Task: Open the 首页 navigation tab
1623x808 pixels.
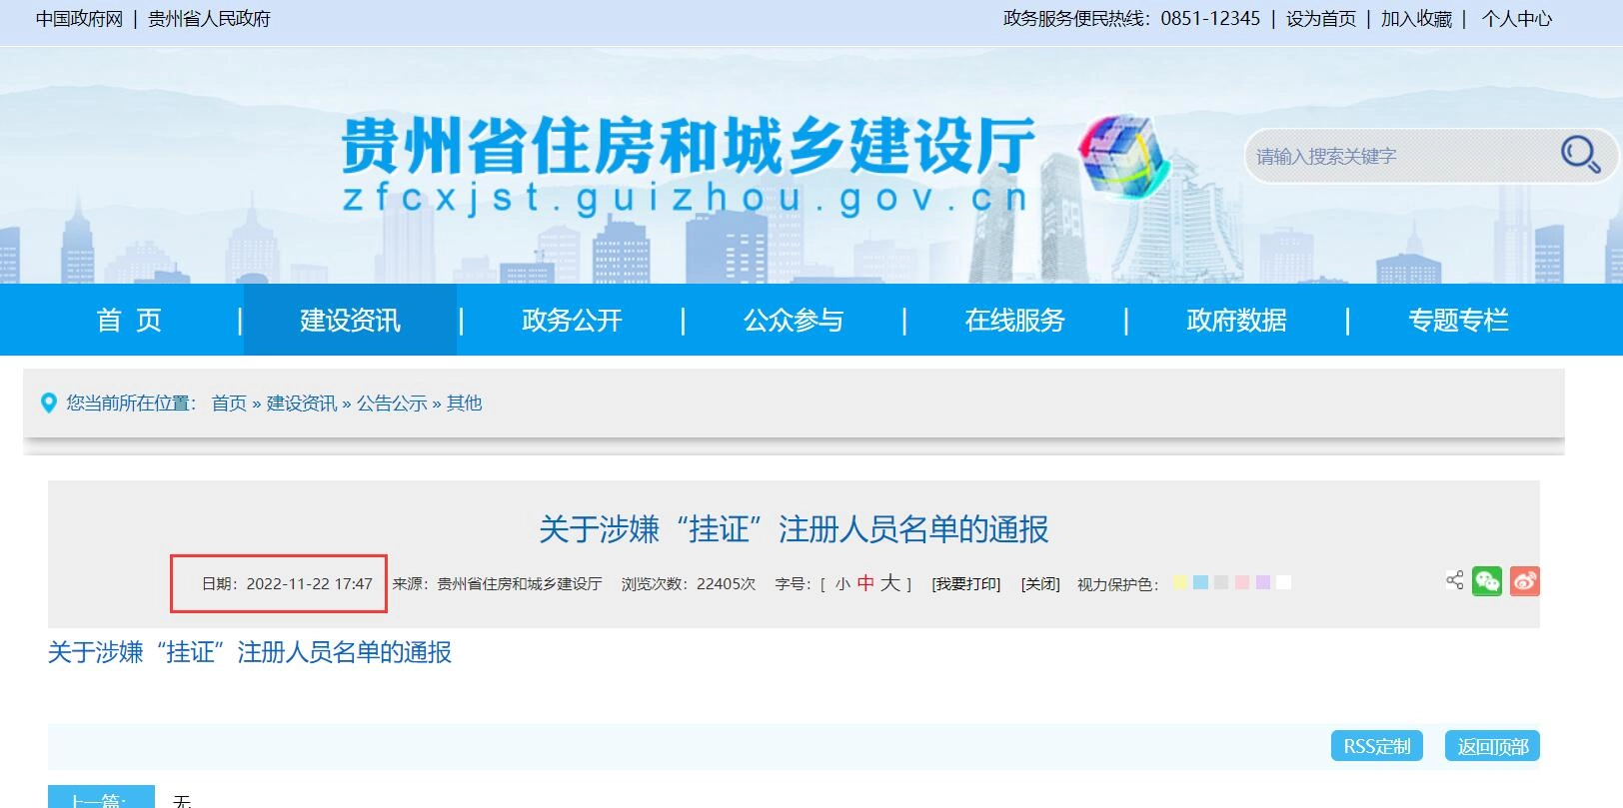Action: click(x=129, y=320)
